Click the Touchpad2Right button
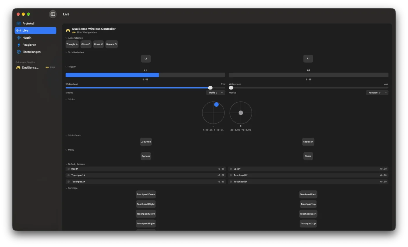The height and width of the screenshot is (247, 408). click(x=146, y=224)
